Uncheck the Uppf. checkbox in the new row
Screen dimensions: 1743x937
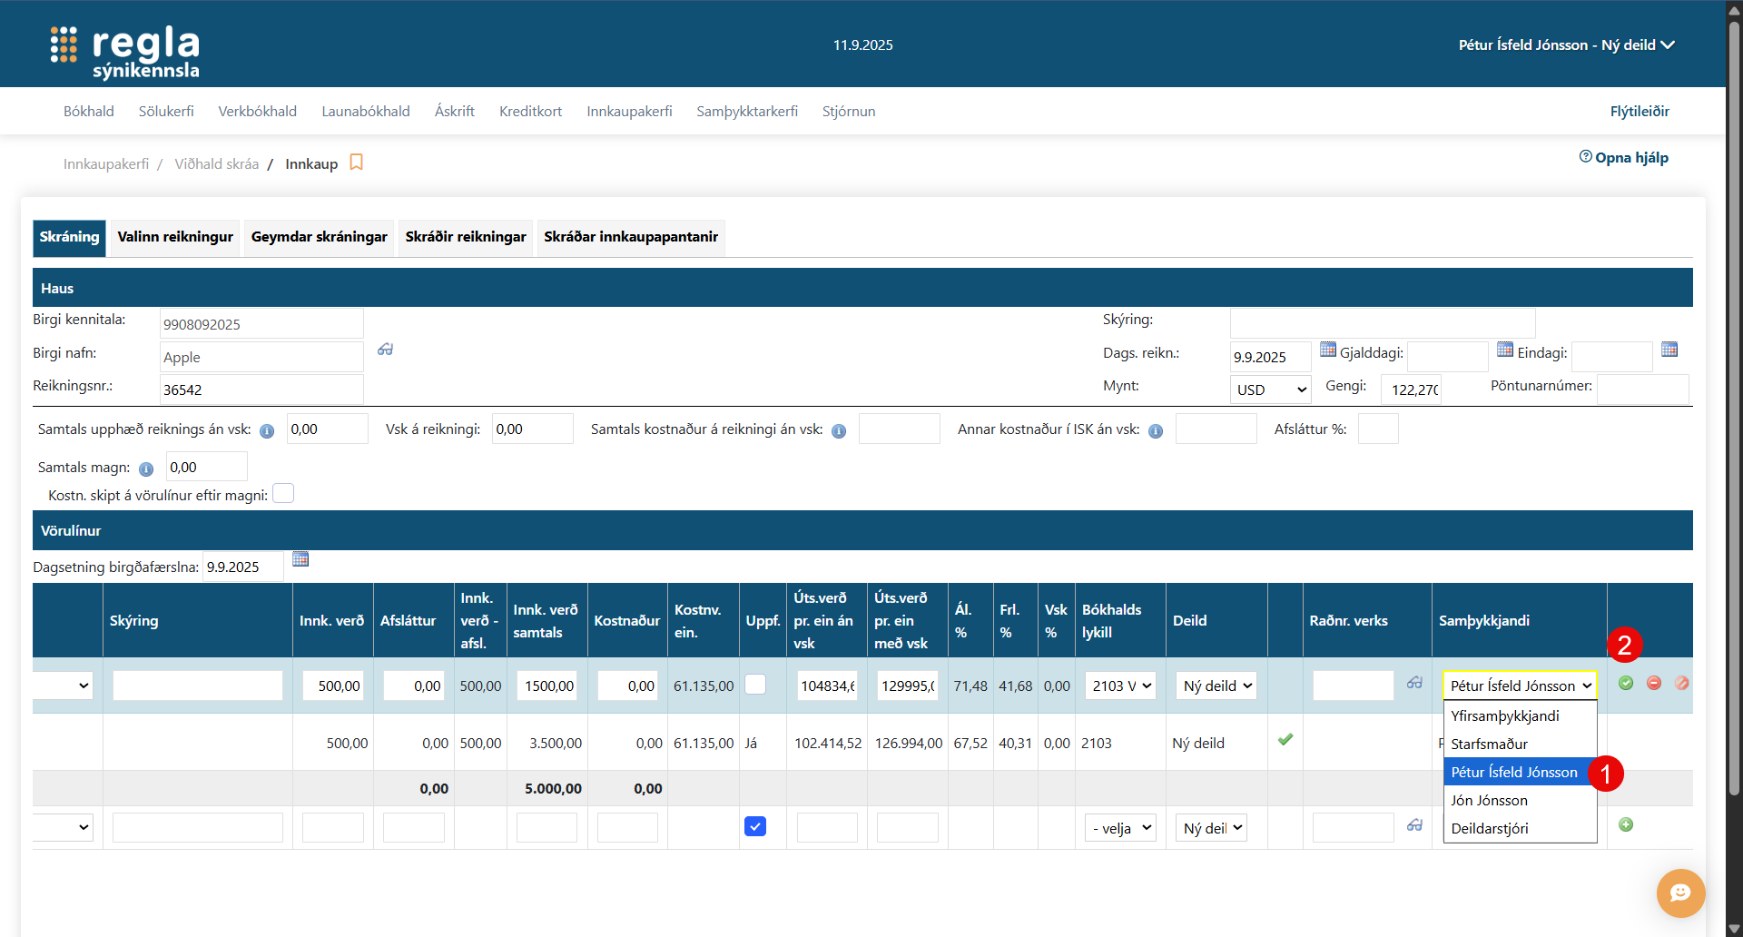point(755,826)
